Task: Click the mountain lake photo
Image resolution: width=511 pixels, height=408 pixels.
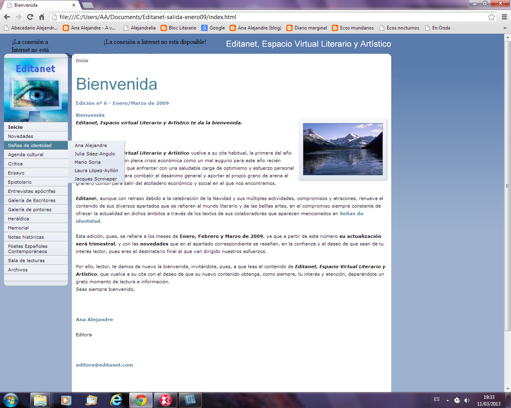Action: tap(343, 149)
